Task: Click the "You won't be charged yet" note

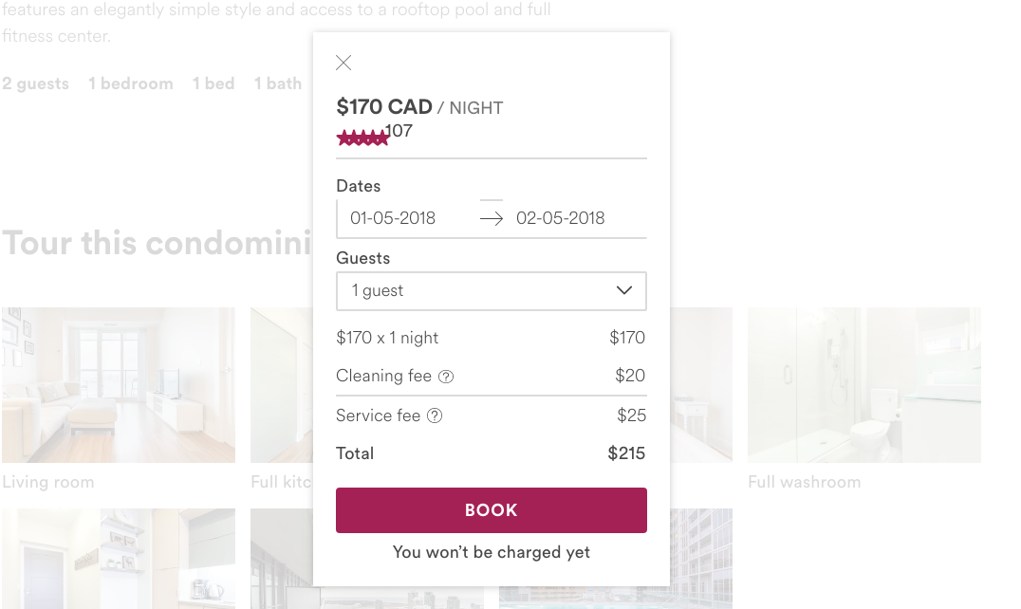Action: tap(492, 552)
